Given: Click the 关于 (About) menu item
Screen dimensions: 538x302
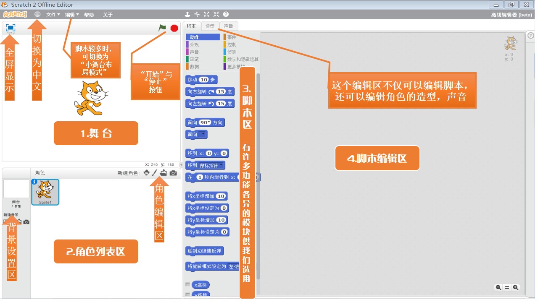Looking at the screenshot, I should tap(108, 15).
